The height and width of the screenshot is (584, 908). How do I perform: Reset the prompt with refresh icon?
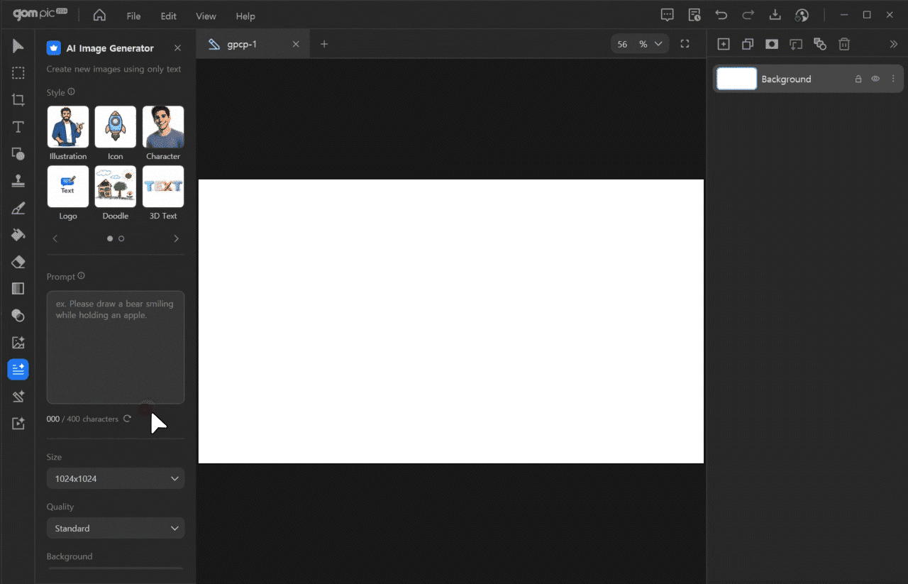coord(127,419)
